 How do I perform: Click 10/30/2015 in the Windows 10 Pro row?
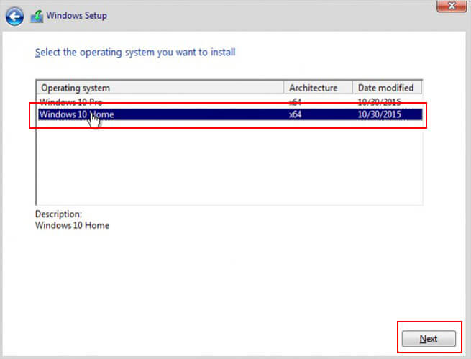click(379, 102)
